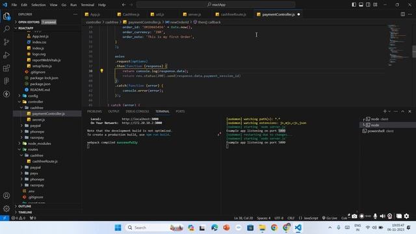This screenshot has width=416, height=234.
Task: Go back with navigation arrow
Action: tap(123, 5)
